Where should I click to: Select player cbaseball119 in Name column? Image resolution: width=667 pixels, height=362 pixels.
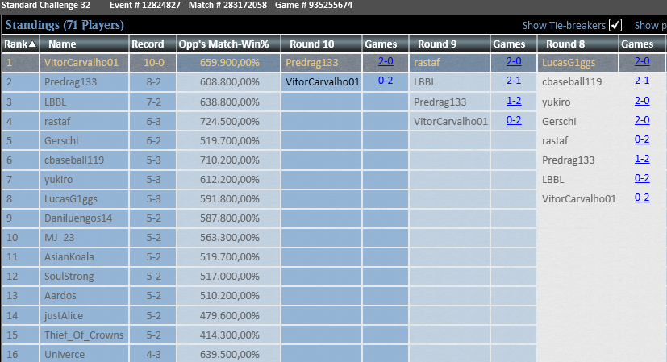(x=74, y=160)
